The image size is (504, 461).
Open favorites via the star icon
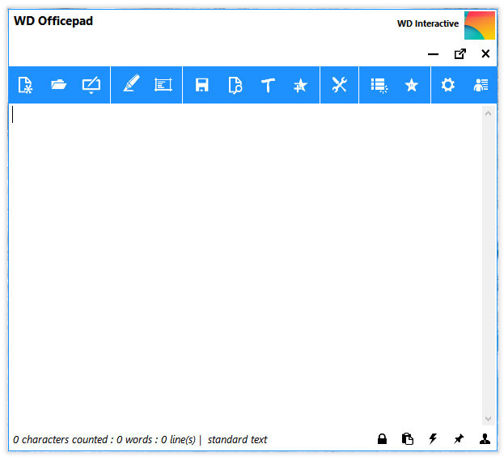click(x=412, y=86)
